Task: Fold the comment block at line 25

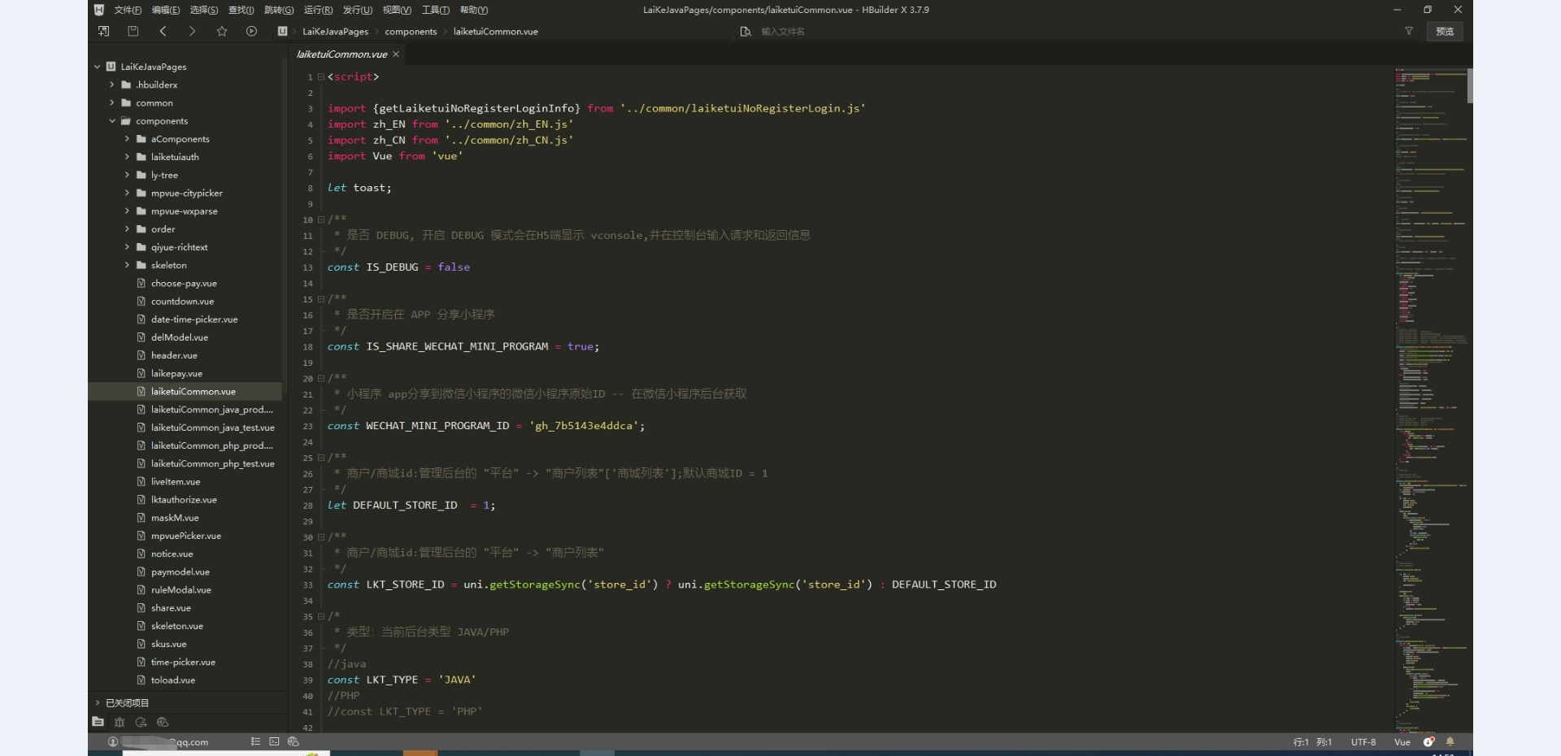Action: pos(321,458)
